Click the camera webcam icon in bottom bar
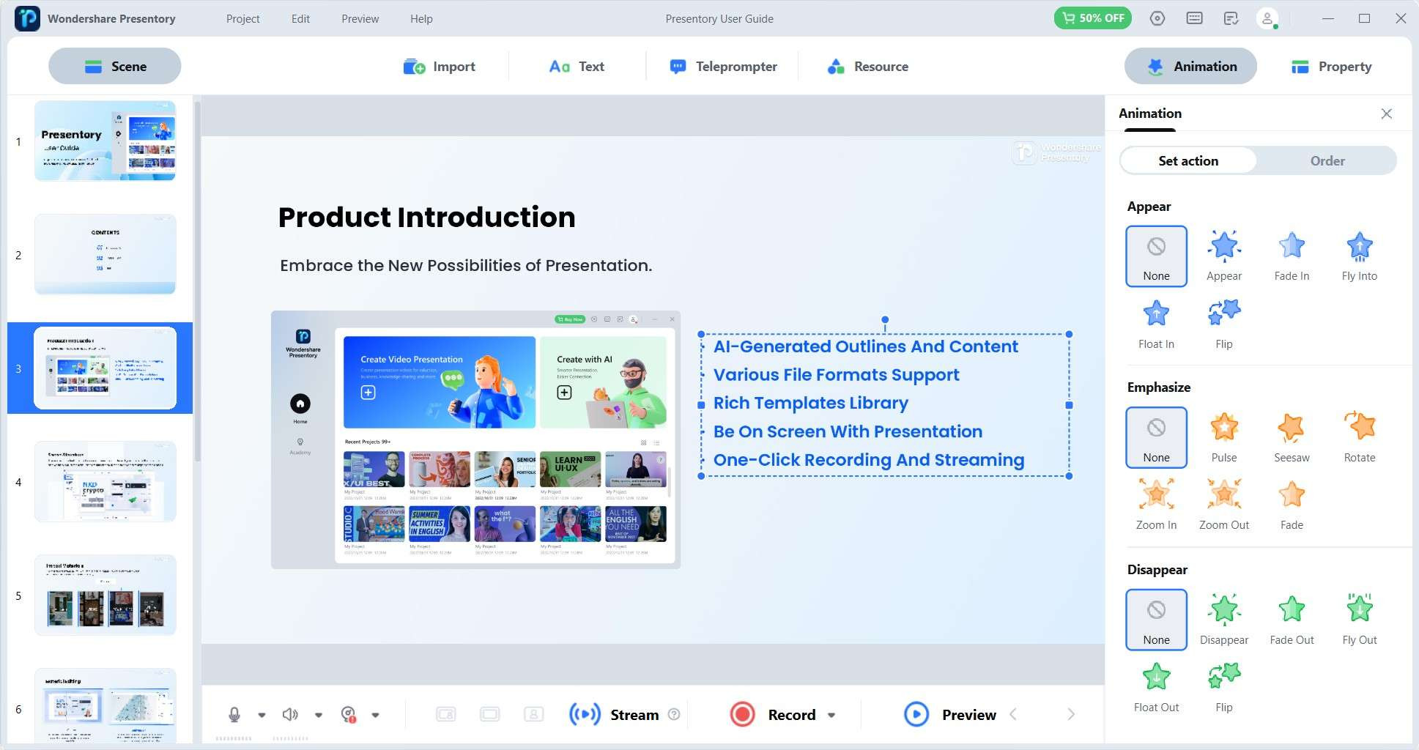 pos(349,714)
